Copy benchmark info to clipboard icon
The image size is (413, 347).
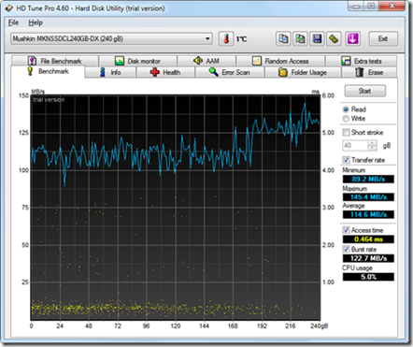[283, 39]
